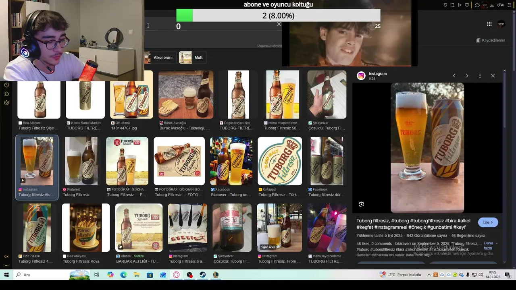The width and height of the screenshot is (516, 290).
Task: Open the Windows notification center icon
Action: [508, 275]
